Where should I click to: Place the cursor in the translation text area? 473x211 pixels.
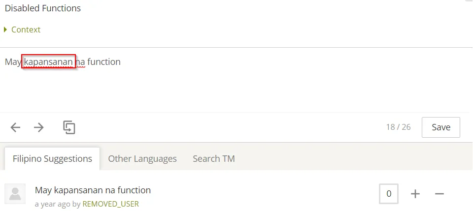pyautogui.click(x=236, y=80)
